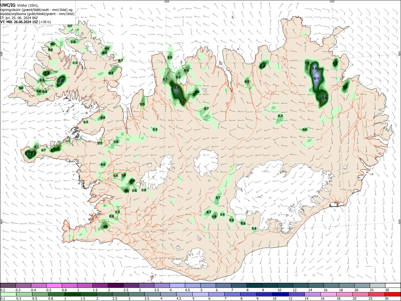Screen dimensions: 401x301
Task: Pick the white swatch ending the top legend
Action: coord(393,285)
